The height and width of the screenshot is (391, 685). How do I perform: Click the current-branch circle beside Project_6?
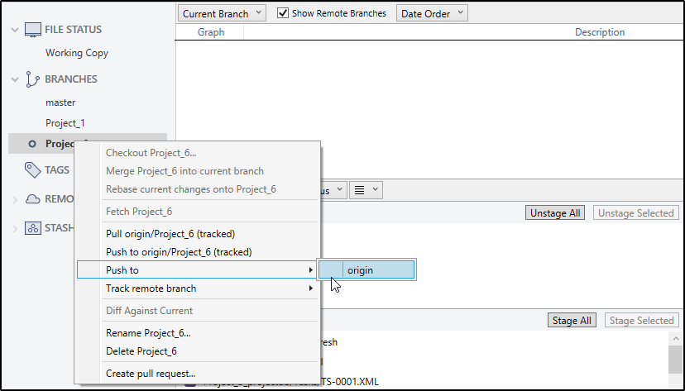coord(32,144)
